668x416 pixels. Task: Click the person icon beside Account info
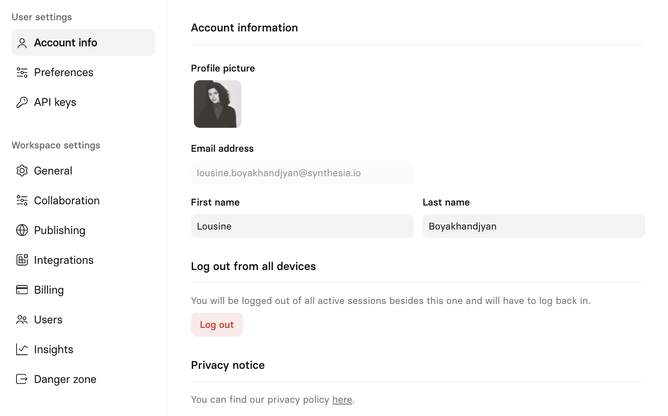tap(22, 43)
